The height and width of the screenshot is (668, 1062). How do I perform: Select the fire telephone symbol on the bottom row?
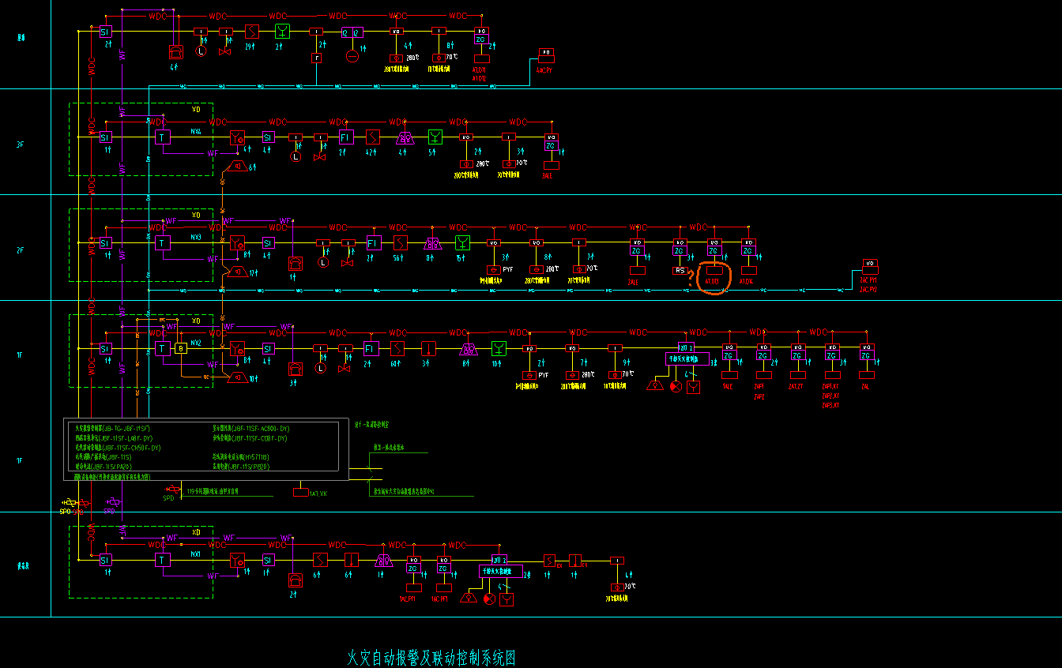(295, 580)
